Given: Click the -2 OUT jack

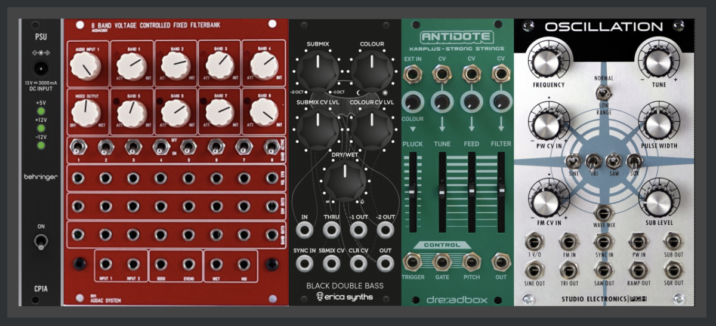Looking at the screenshot, I should 385,230.
